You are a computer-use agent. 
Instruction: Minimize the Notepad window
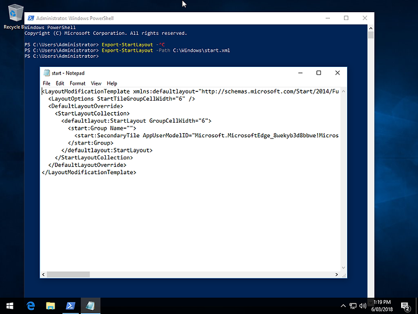click(x=301, y=73)
